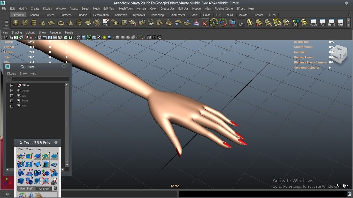The height and width of the screenshot is (198, 353).
Task: Click the X-Tools blue cylinder extrude icon
Action: click(46, 164)
